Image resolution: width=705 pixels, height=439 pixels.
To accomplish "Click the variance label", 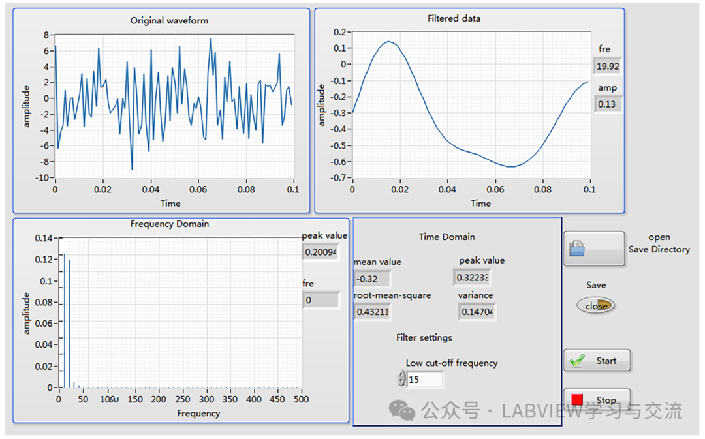I will [475, 295].
